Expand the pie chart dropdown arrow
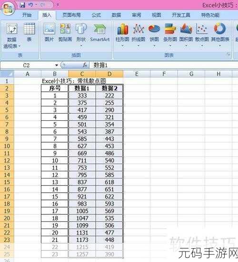The height and width of the screenshot is (262, 238). [x=154, y=46]
